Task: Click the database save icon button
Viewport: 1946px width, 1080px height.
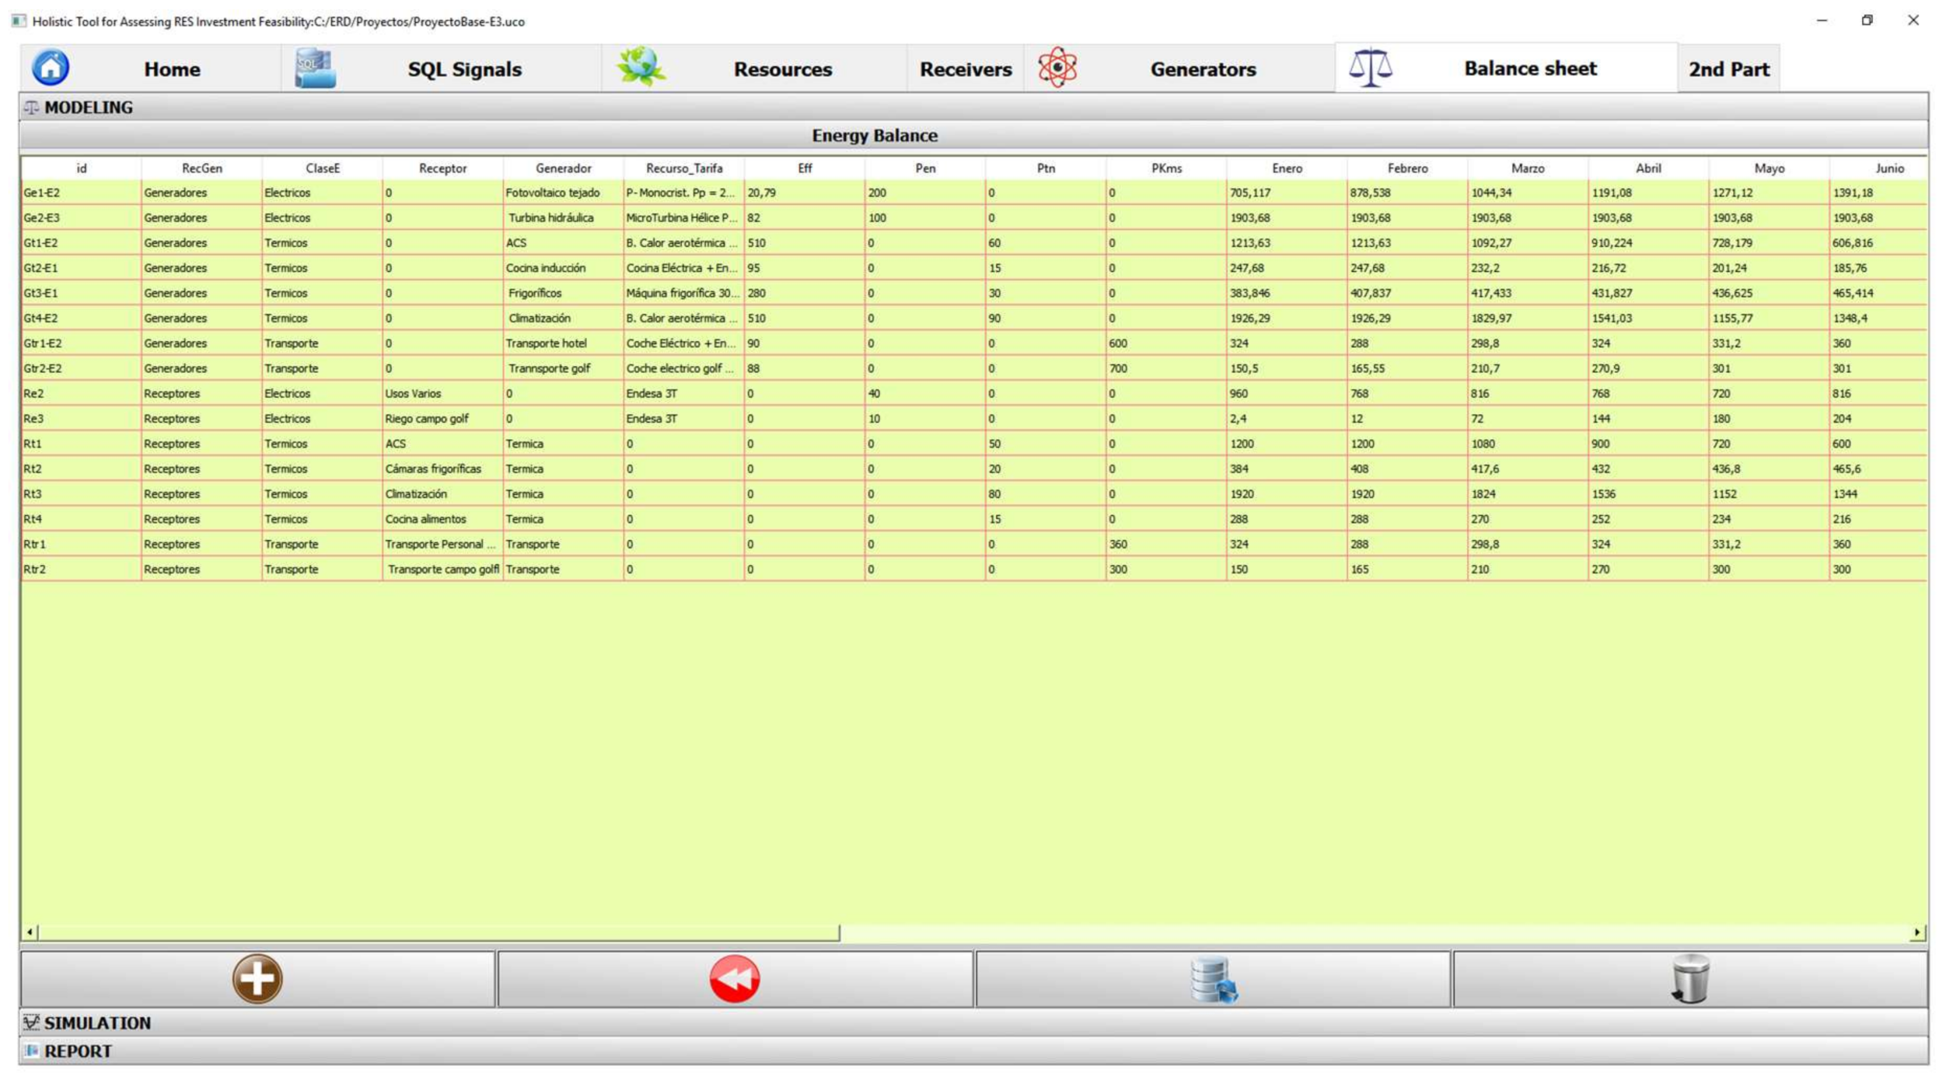Action: (1213, 980)
